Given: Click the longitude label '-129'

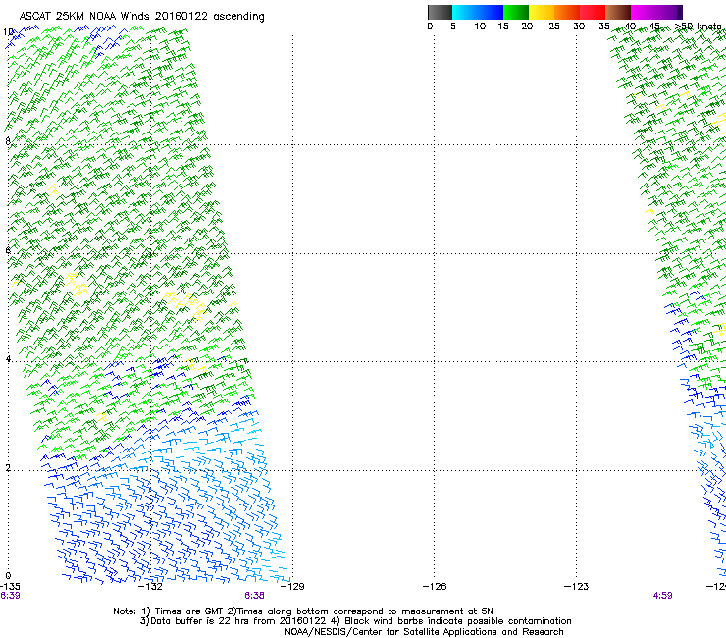Looking at the screenshot, I should pos(292,587).
